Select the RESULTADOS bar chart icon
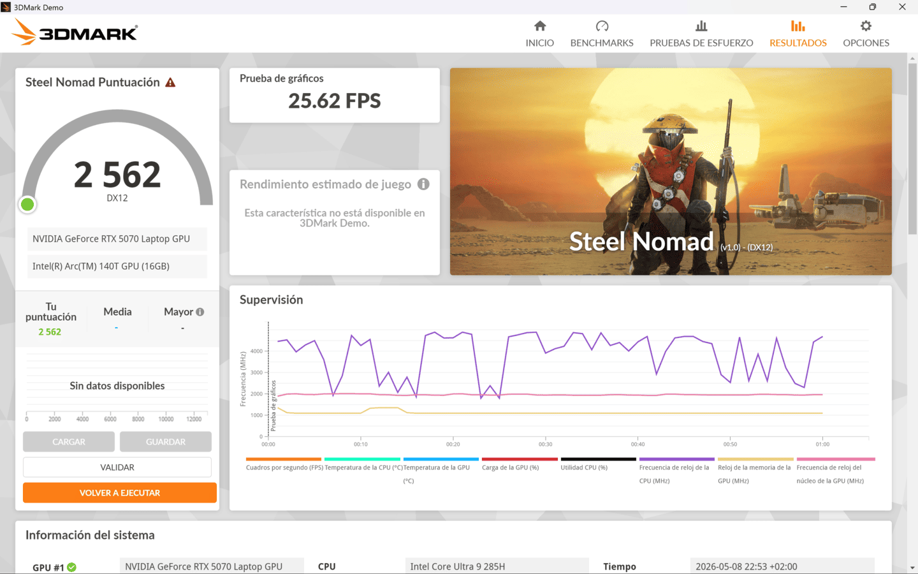Image resolution: width=918 pixels, height=574 pixels. pyautogui.click(x=798, y=26)
